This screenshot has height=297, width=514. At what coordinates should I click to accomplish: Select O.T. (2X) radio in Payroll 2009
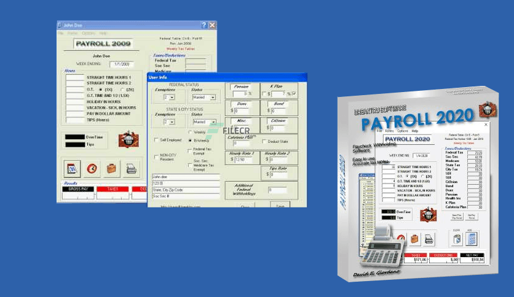(122, 90)
